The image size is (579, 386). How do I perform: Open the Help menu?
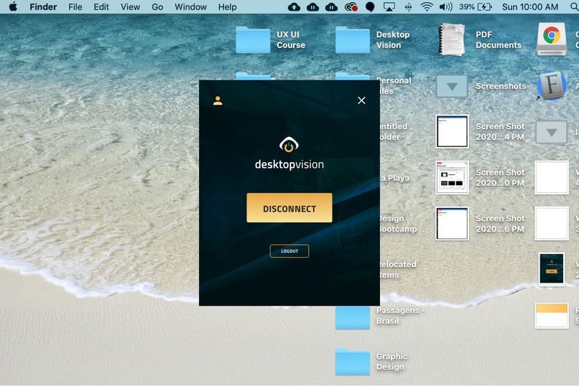pos(227,7)
